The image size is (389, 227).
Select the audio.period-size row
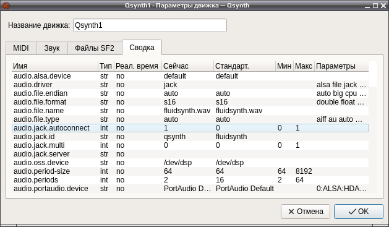[x=190, y=171]
